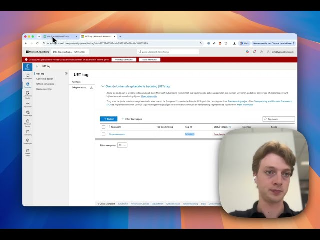This screenshot has height=240, width=320.
Task: Close the LeadTrackr tab
Action: coord(76,36)
